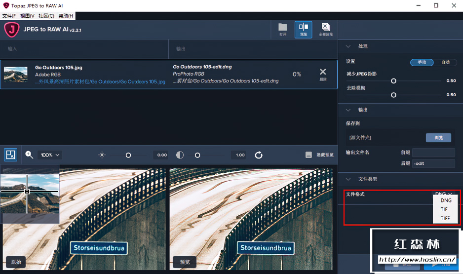Click the 隐藏预览 label button
The height and width of the screenshot is (274, 463).
[325, 155]
